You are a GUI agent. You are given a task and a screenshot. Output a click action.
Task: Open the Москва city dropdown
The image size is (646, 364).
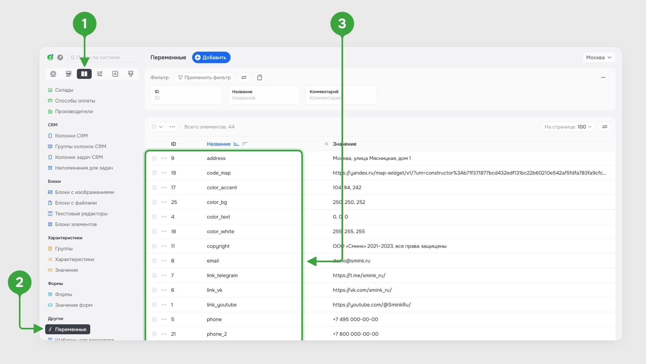599,57
